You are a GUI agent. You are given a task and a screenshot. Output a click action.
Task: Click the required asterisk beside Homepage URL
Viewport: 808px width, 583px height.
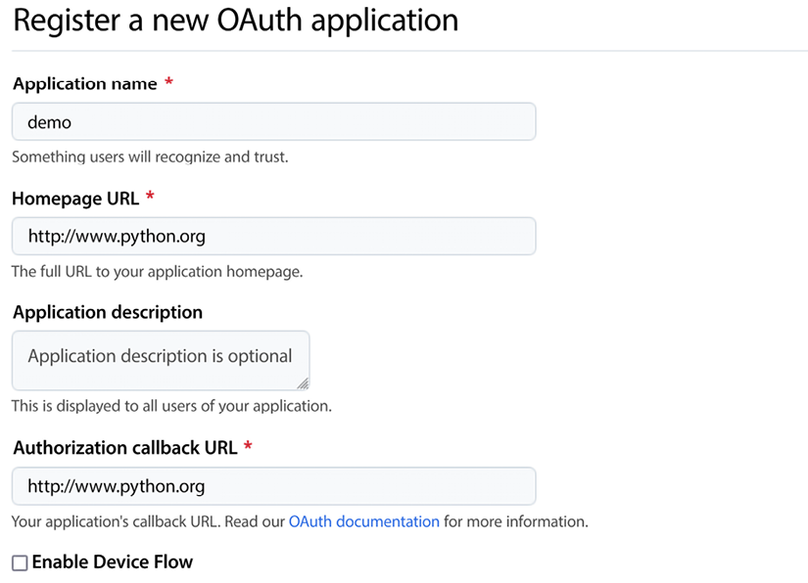point(150,198)
